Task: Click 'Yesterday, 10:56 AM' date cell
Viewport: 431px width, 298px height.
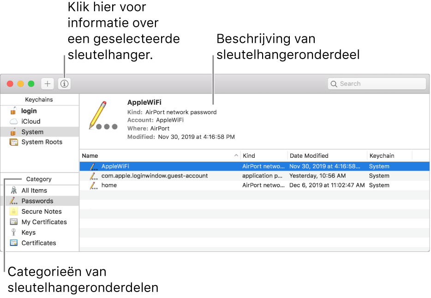Action: click(317, 176)
